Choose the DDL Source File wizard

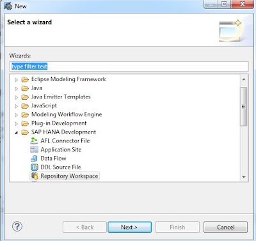point(61,167)
